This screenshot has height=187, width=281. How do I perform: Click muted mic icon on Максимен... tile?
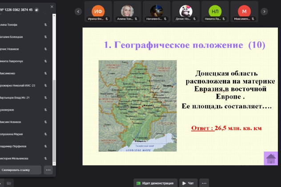coord(253,19)
